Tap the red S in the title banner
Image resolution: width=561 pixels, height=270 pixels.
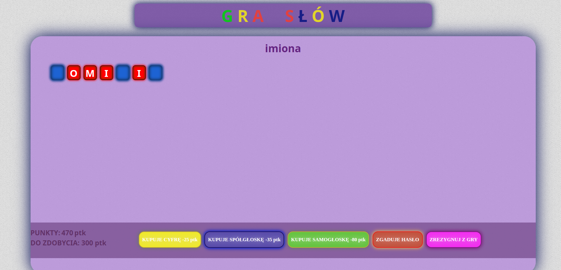[x=289, y=16]
